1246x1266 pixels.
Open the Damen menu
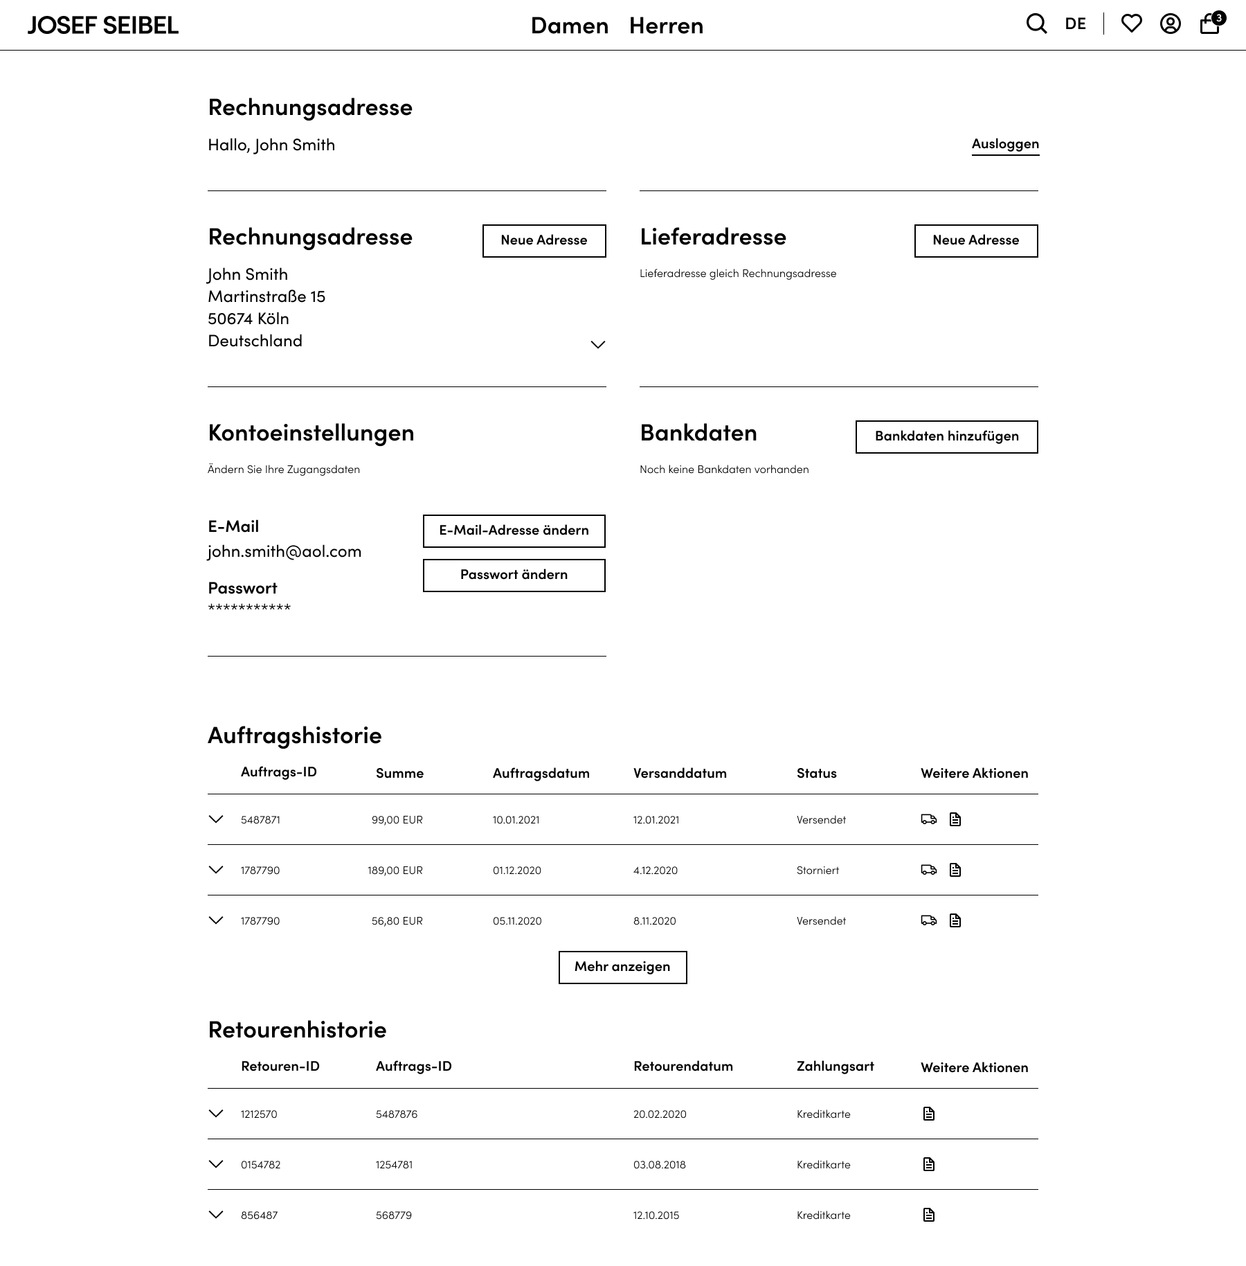569,26
